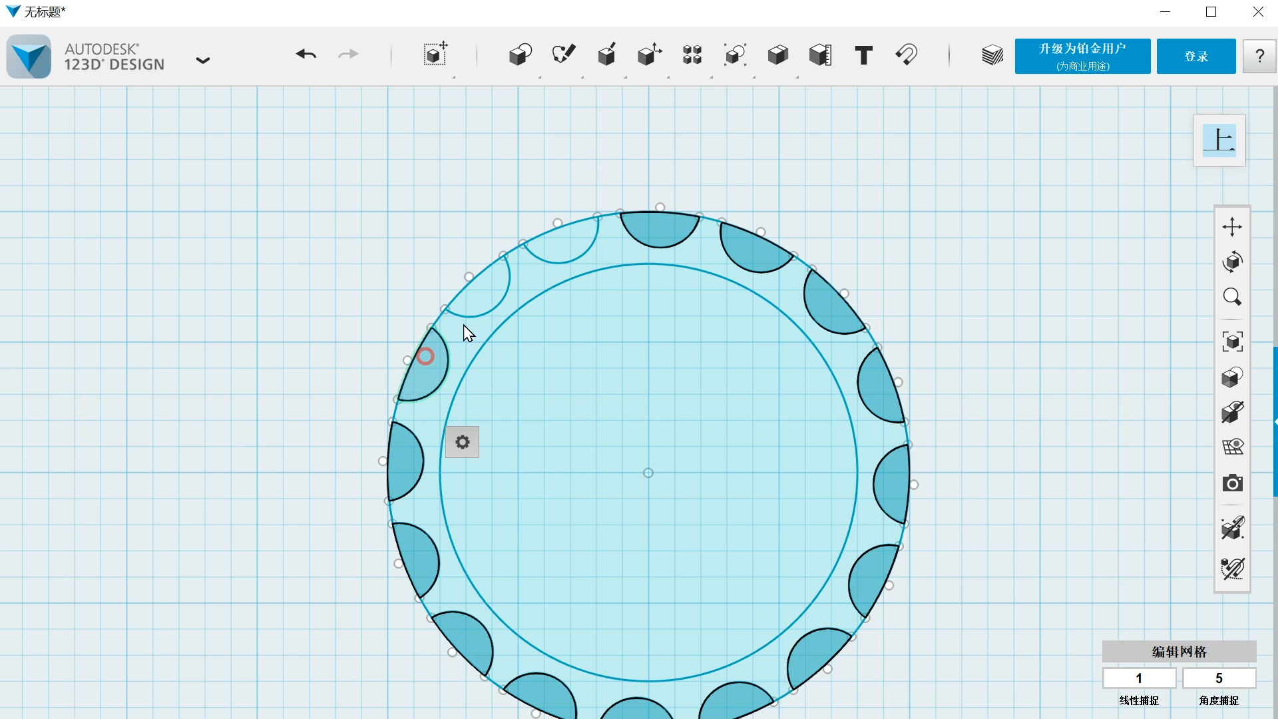Expand the 123D Design application menu
The image size is (1278, 719).
pyautogui.click(x=203, y=61)
